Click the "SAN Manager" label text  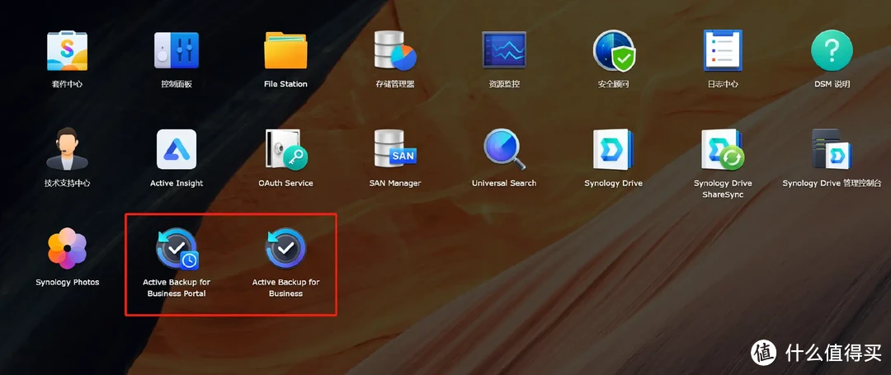pos(395,183)
